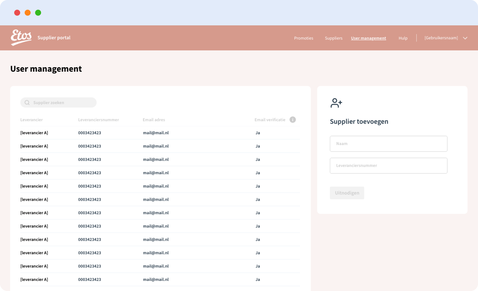
Task: Open the [Gebruikersnaam] account menu
Action: pos(441,38)
